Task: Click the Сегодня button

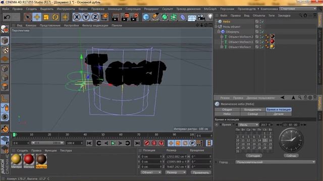Action: (254, 156)
